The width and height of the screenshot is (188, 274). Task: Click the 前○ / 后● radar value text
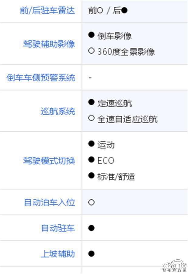pos(108,10)
